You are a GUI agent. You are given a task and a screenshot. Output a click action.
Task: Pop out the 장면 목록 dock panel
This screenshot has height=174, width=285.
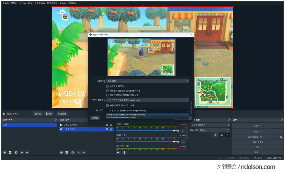click(56, 120)
